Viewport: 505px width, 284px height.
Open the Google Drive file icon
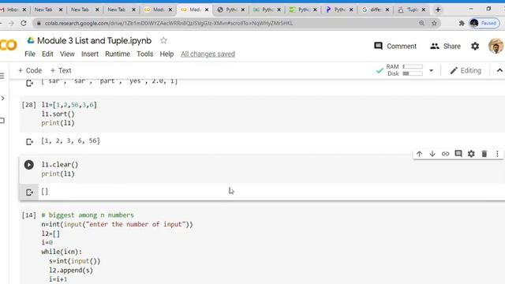pyautogui.click(x=31, y=40)
